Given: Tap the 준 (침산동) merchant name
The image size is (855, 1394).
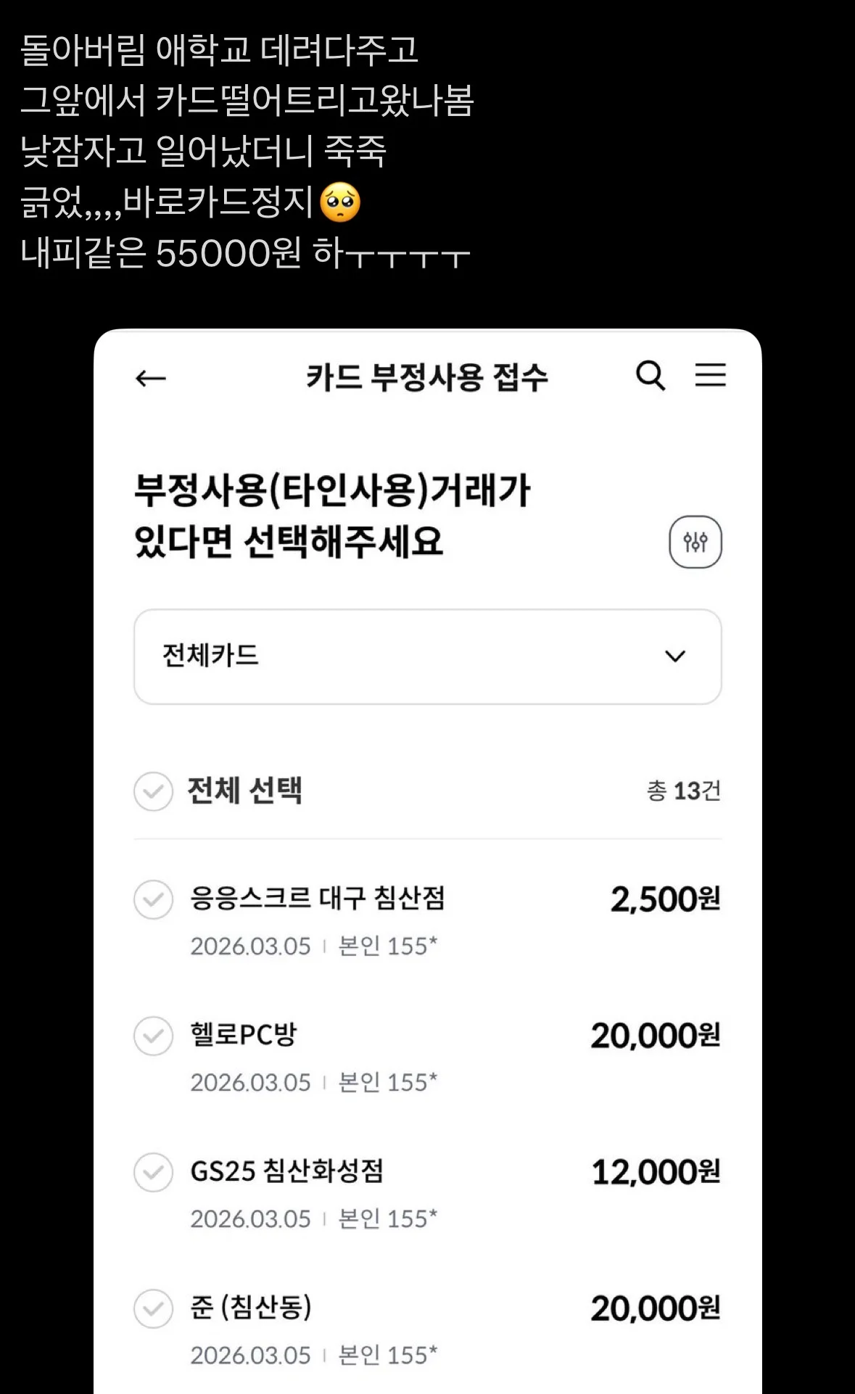Looking at the screenshot, I should pos(251,1307).
